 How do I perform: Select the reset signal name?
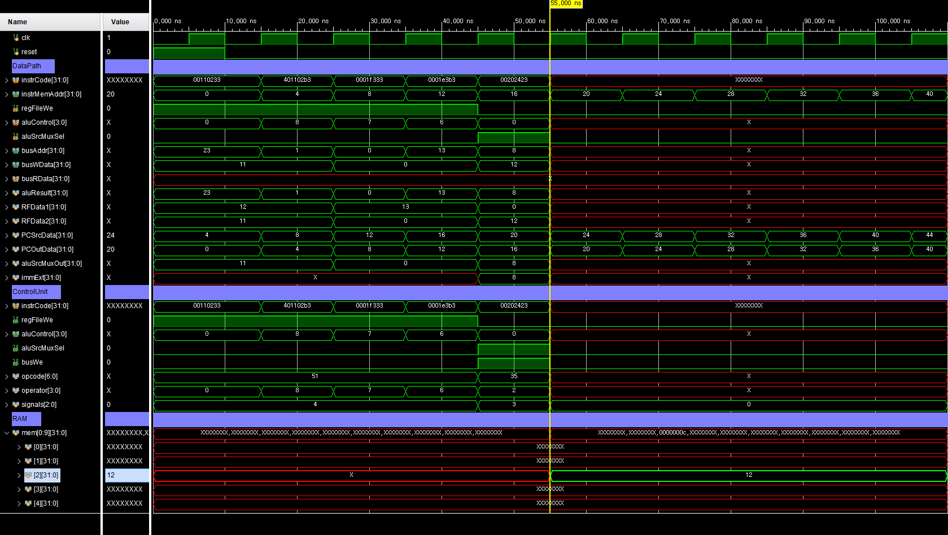[29, 52]
